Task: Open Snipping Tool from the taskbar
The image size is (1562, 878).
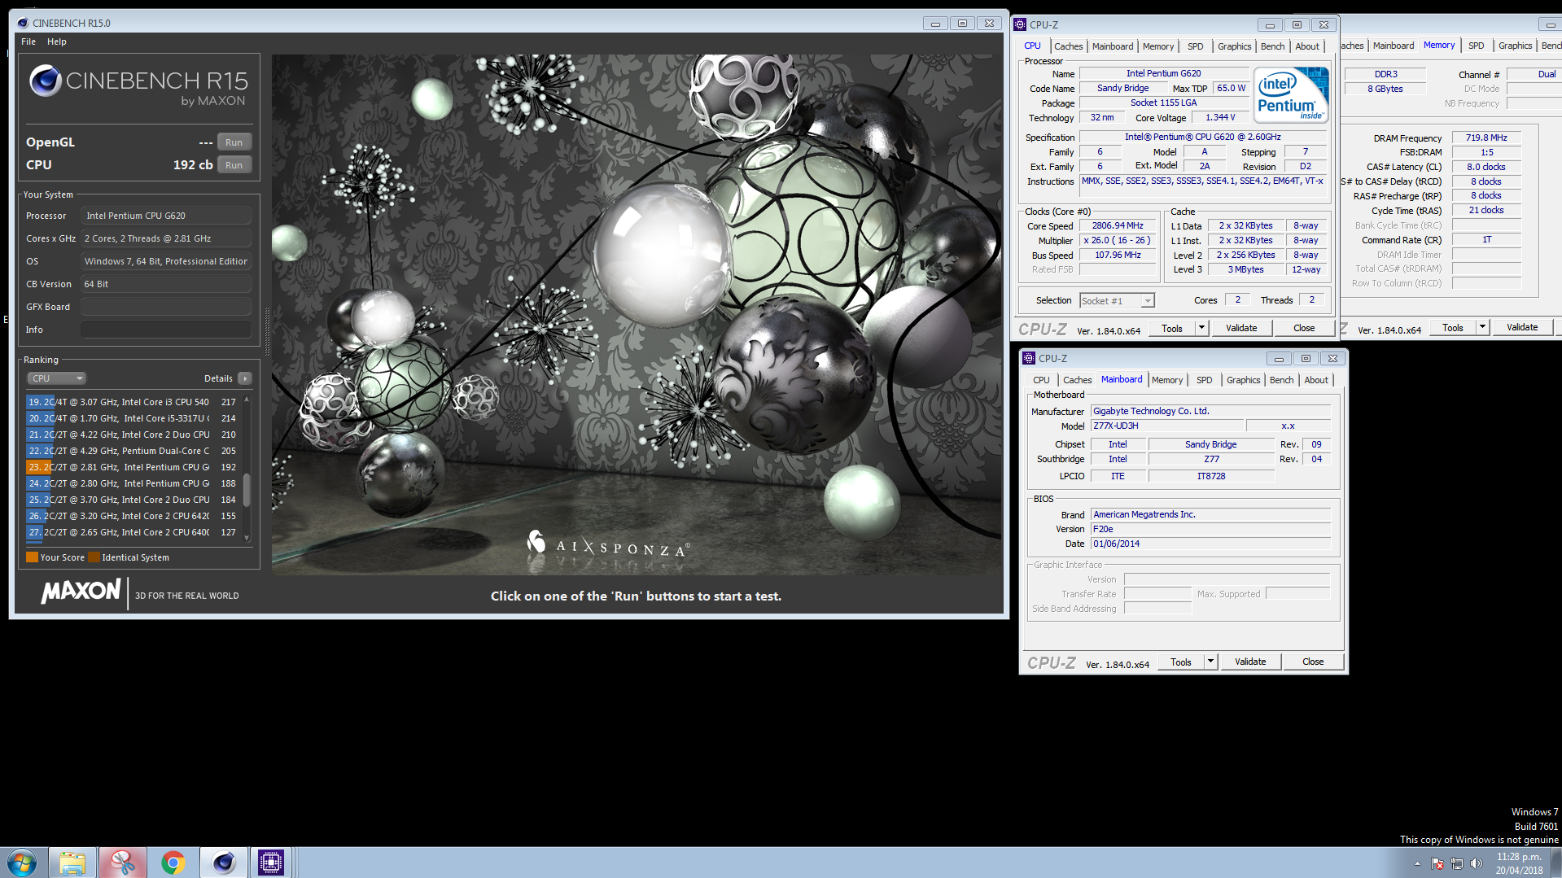Action: 123,863
